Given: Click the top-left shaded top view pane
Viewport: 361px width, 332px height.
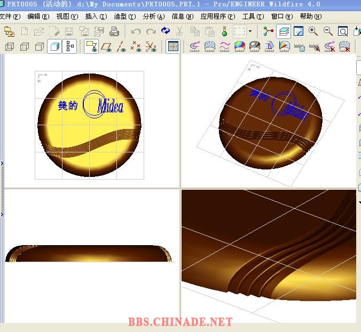Looking at the screenshot, I should coord(92,121).
